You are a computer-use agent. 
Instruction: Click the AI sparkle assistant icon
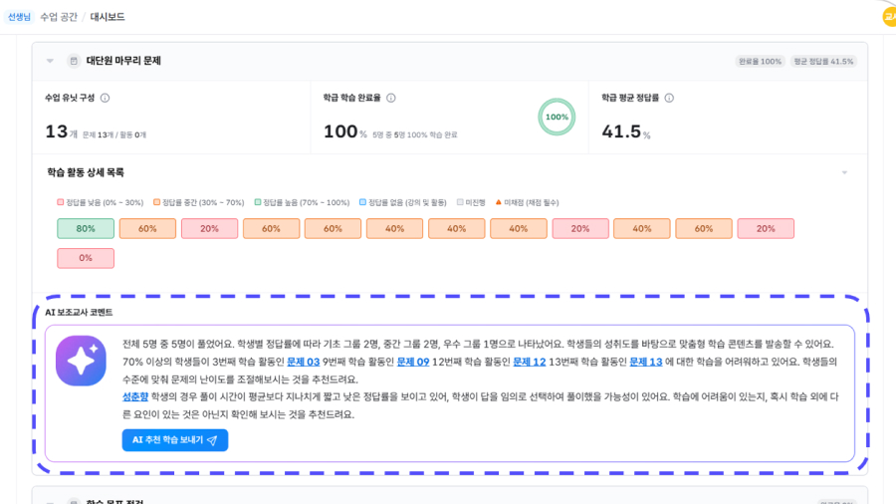81,361
